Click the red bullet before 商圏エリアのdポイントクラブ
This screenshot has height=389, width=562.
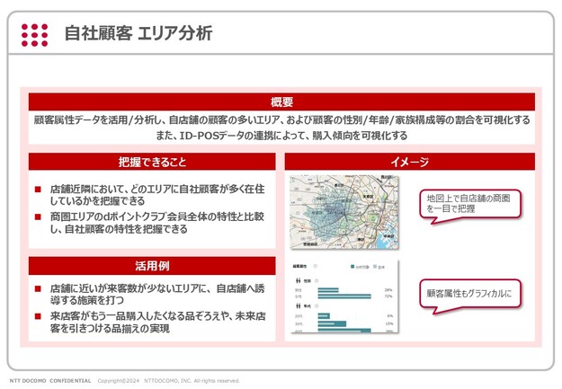coord(38,217)
